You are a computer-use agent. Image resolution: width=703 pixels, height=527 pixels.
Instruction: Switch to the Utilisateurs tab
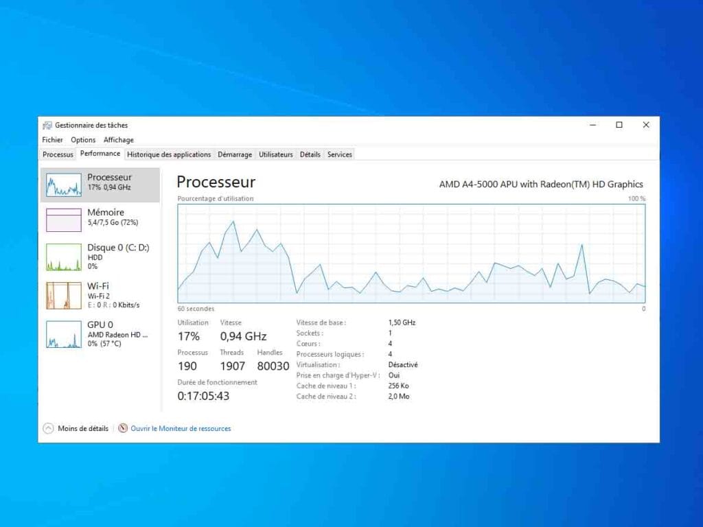(276, 154)
